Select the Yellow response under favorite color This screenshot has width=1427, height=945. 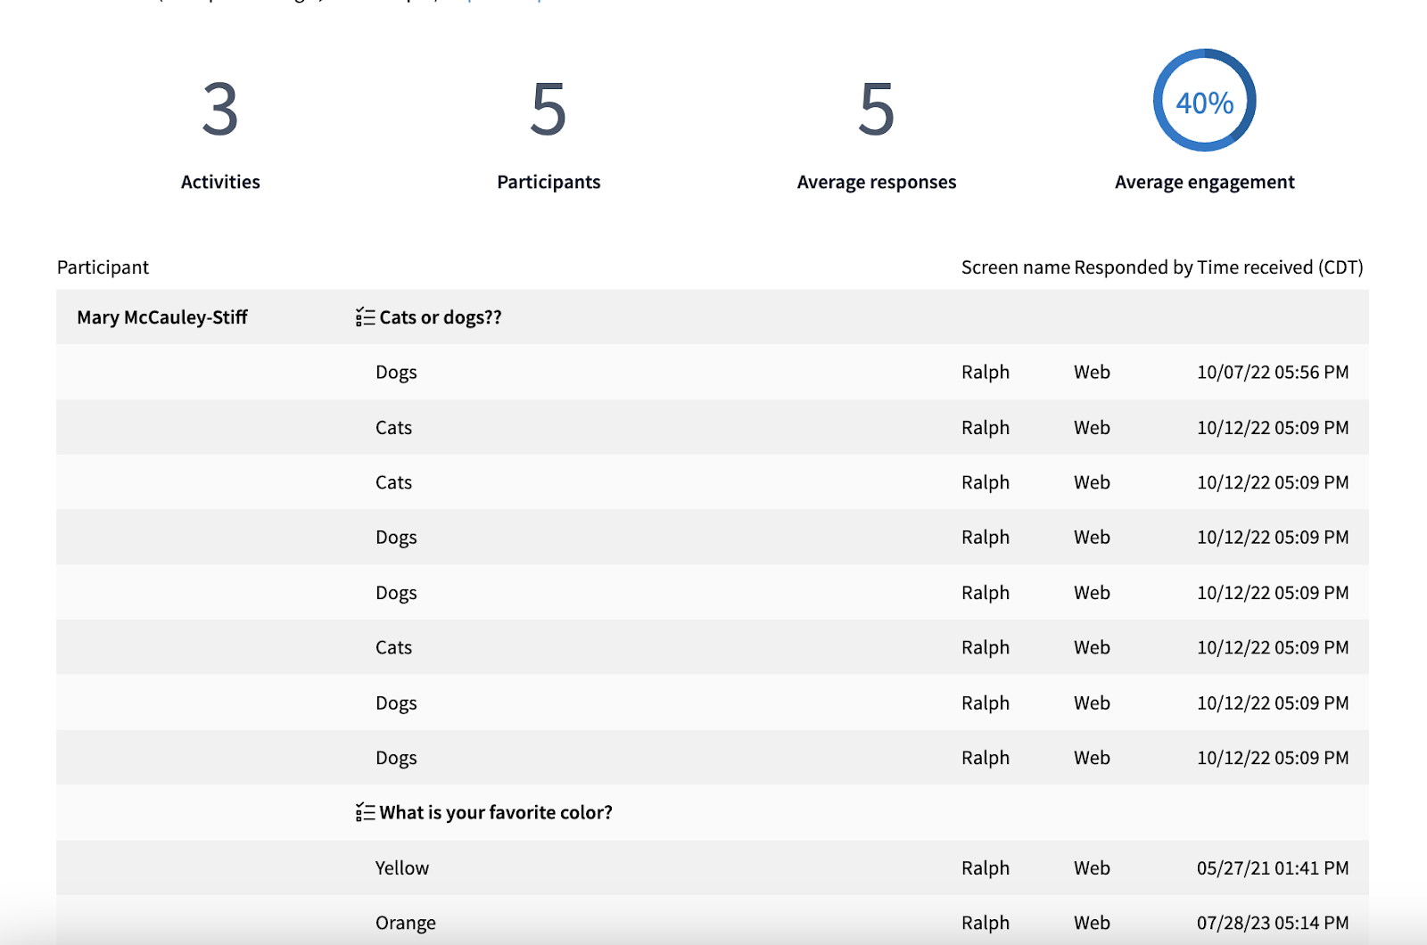pyautogui.click(x=402, y=867)
